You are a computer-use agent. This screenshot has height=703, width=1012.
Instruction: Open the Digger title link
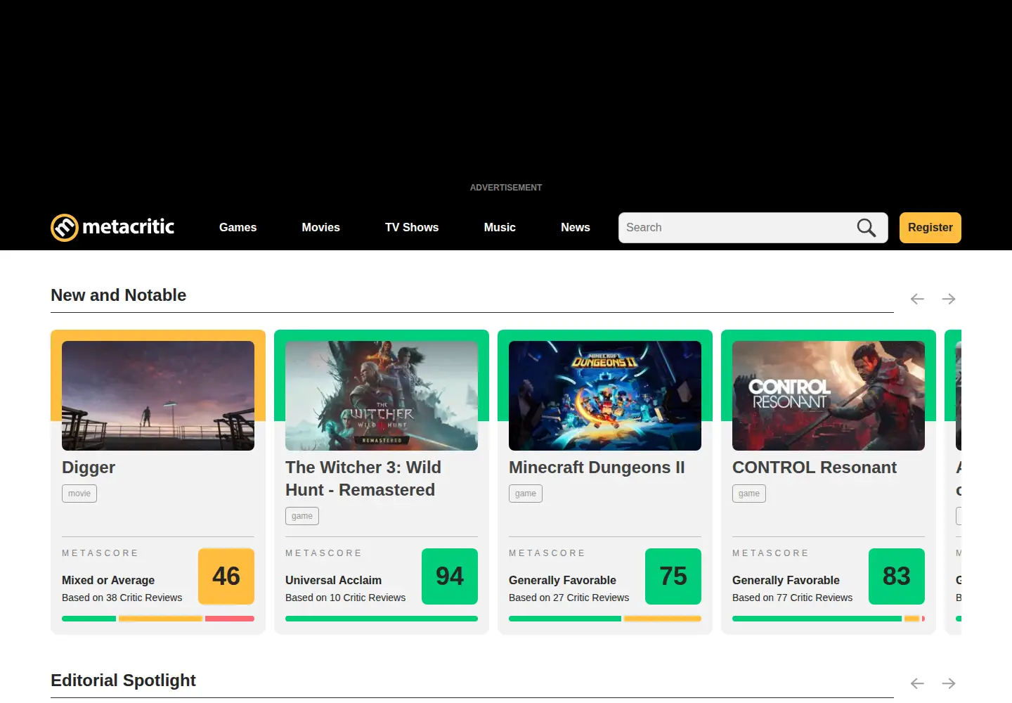point(89,467)
